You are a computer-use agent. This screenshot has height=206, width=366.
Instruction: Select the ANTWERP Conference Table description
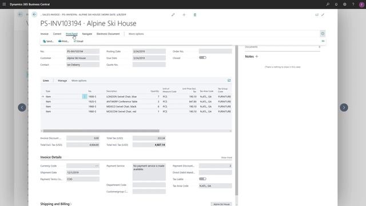click(x=122, y=102)
